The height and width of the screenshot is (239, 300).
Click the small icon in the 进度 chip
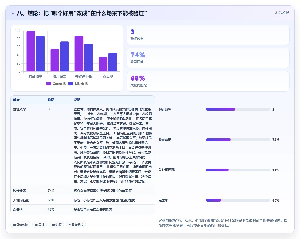tap(53, 225)
